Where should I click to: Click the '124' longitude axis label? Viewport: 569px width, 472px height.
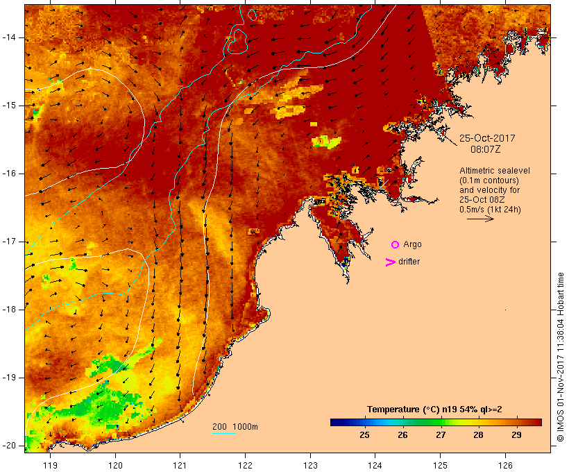(x=375, y=466)
